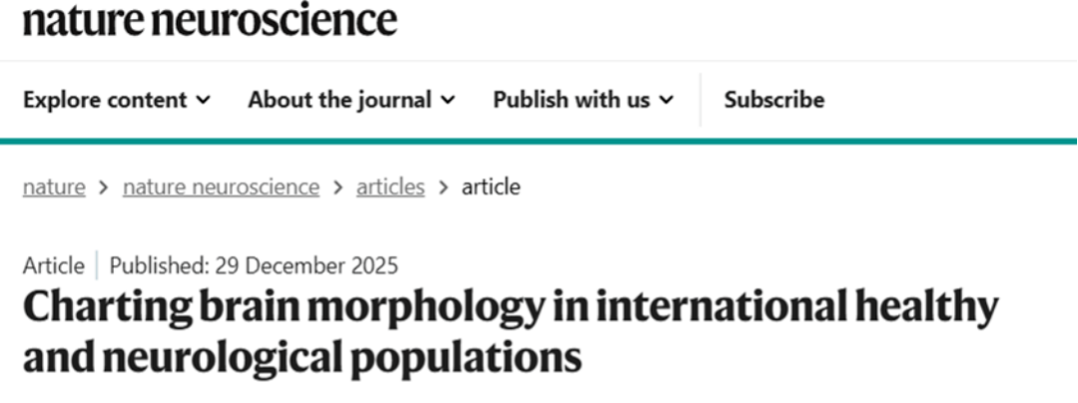The image size is (1078, 403).
Task: Expand the About the journal chevron arrow
Action: click(x=448, y=100)
